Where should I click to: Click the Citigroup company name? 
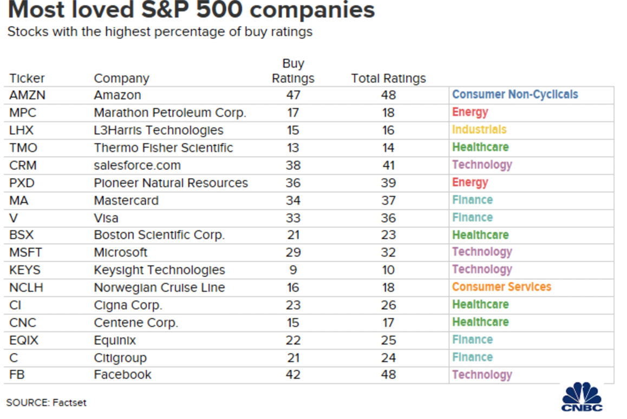coord(120,358)
